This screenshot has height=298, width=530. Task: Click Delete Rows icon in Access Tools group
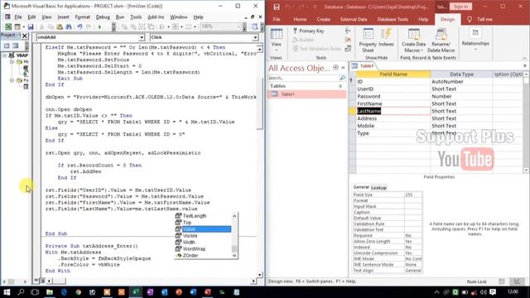point(348,40)
